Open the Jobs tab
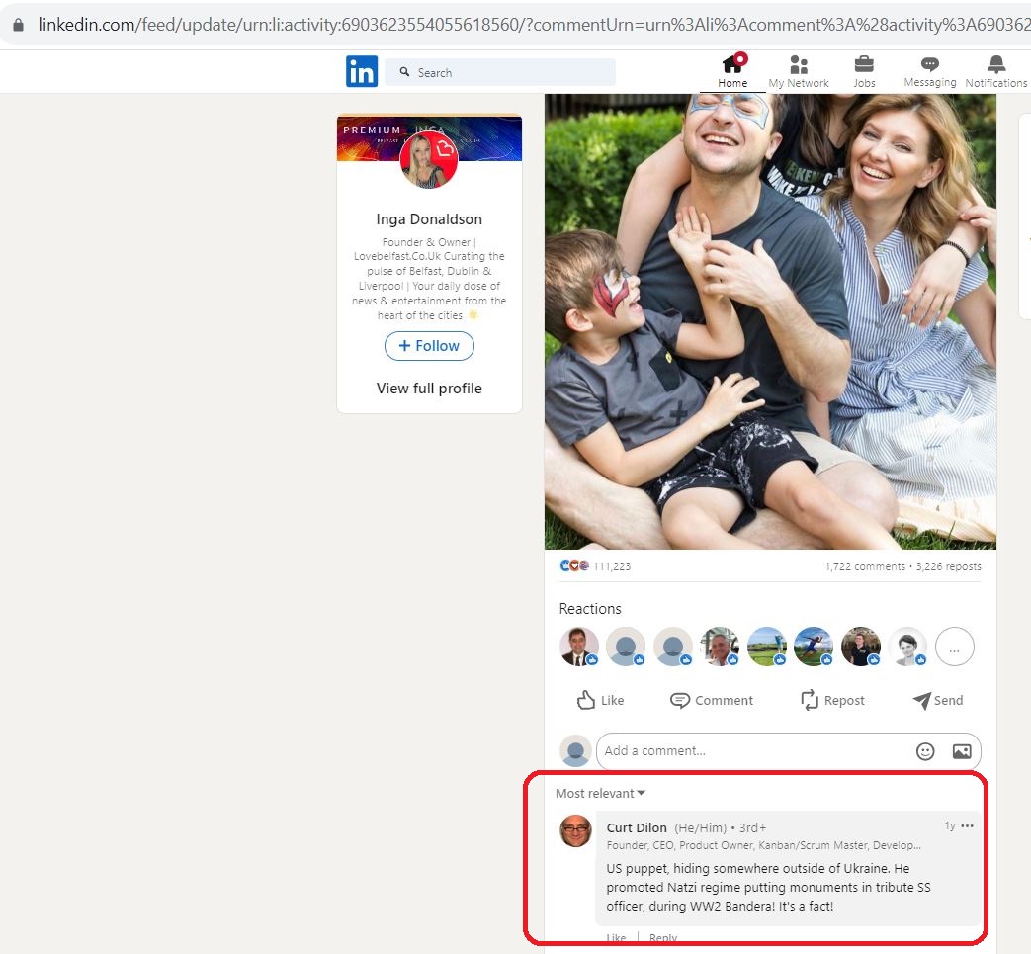 864,71
